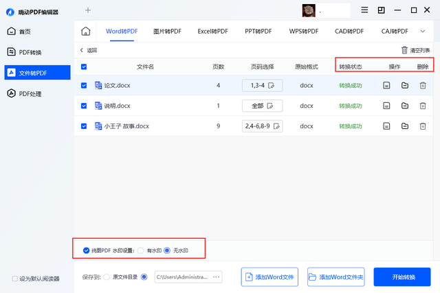Click the window layout icon
Viewport: 440px width, 293px height.
381,10
